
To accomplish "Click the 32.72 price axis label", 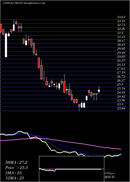I will coord(121,25).
